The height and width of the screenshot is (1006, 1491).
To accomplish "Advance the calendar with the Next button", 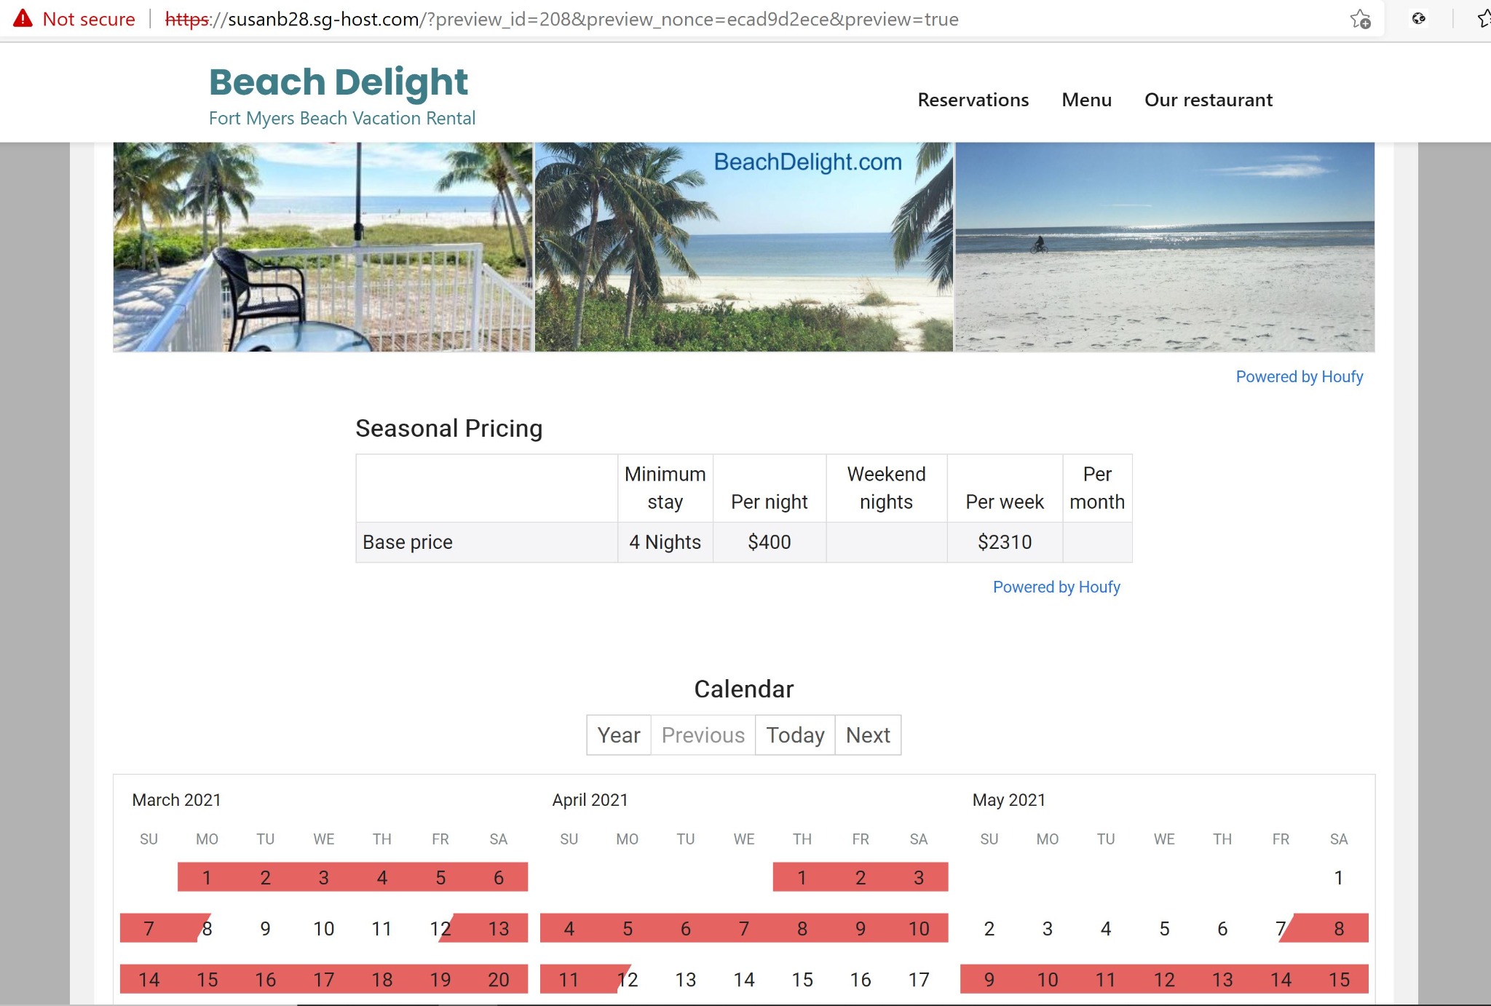I will click(867, 734).
